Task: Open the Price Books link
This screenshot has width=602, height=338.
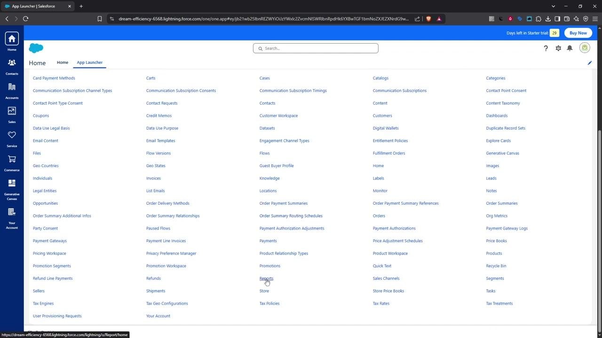Action: point(496,241)
